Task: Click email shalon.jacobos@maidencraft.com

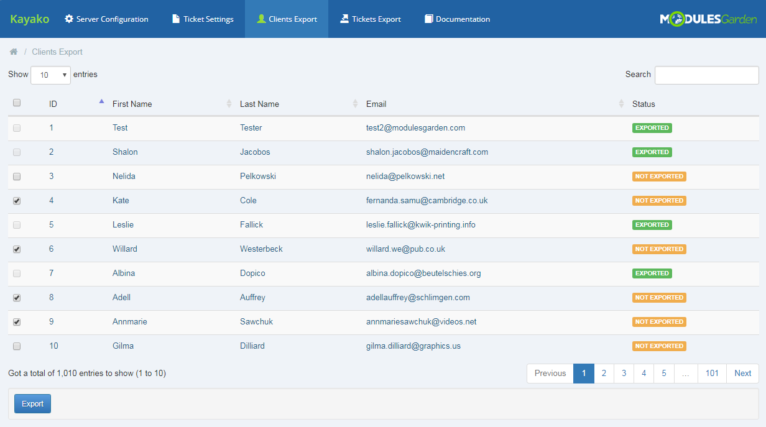Action: click(x=427, y=152)
